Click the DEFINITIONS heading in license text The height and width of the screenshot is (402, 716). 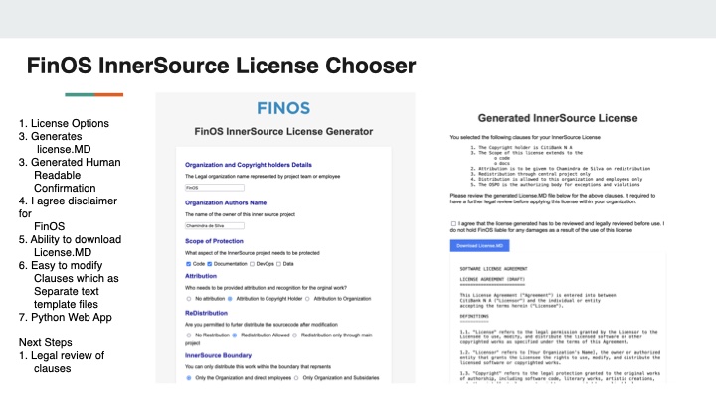(x=474, y=316)
